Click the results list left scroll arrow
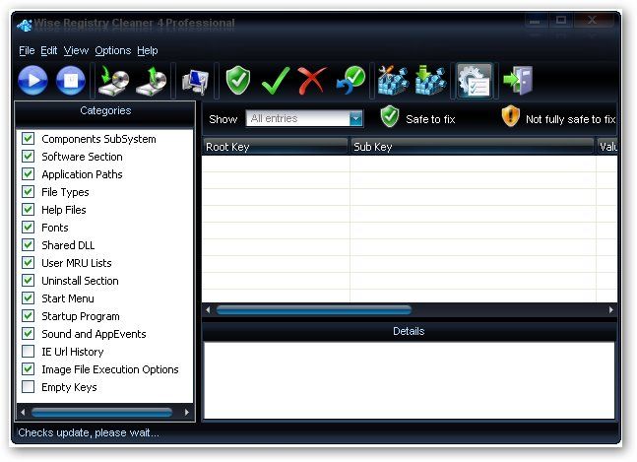The width and height of the screenshot is (637, 462). pyautogui.click(x=208, y=310)
